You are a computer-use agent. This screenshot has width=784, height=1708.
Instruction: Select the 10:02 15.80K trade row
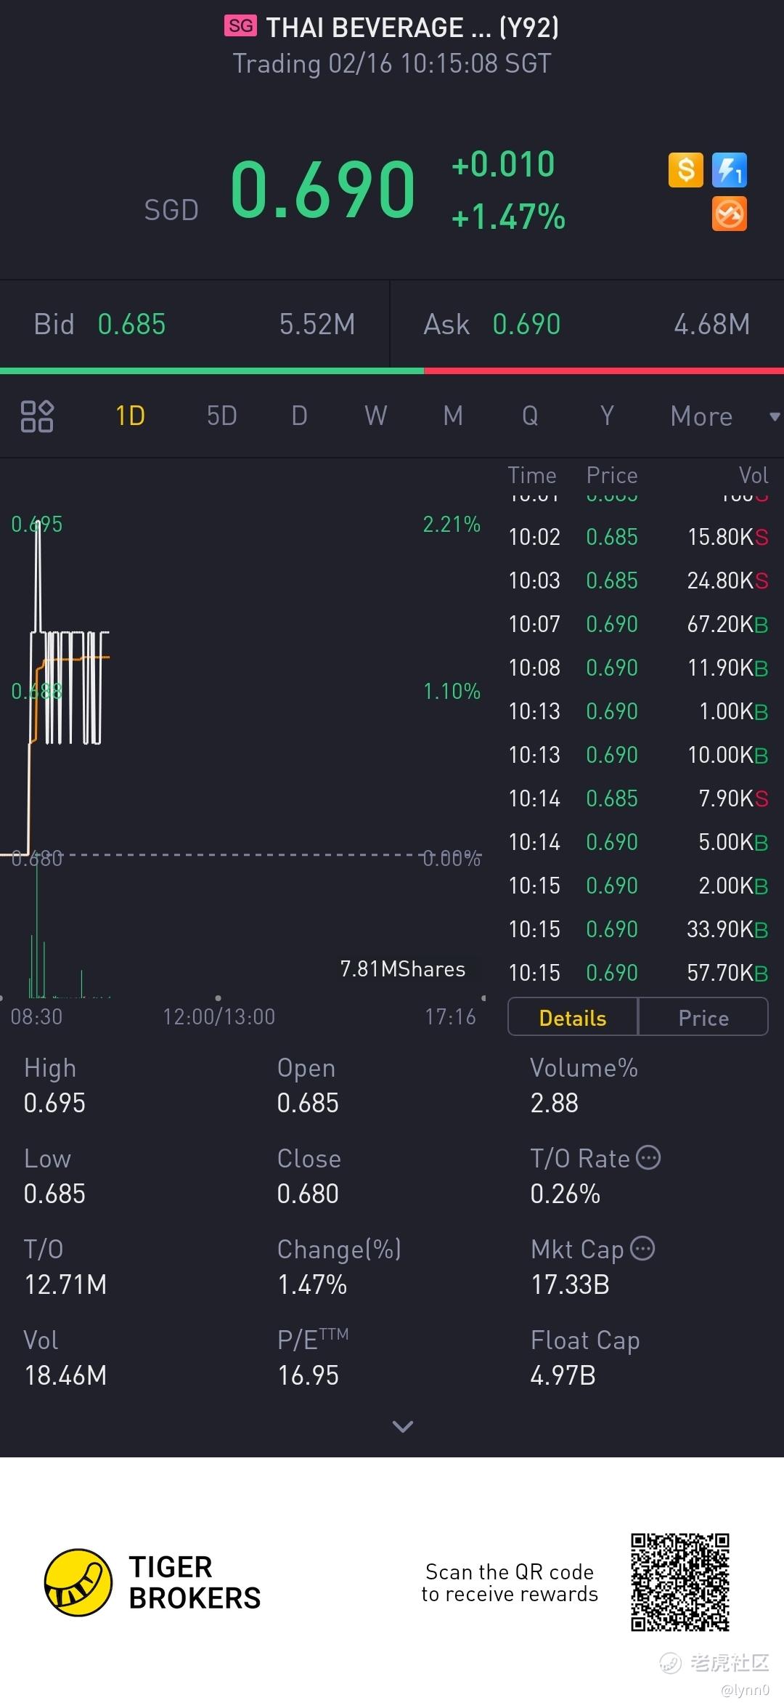[x=638, y=537]
